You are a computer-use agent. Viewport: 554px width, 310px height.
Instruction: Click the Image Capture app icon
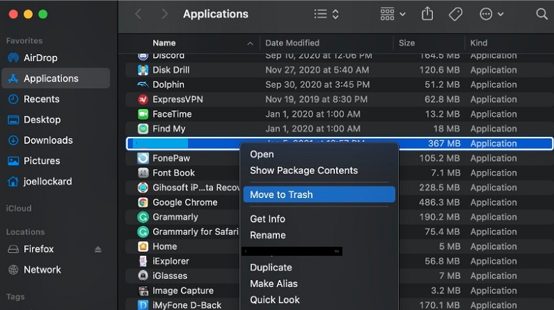coord(143,291)
